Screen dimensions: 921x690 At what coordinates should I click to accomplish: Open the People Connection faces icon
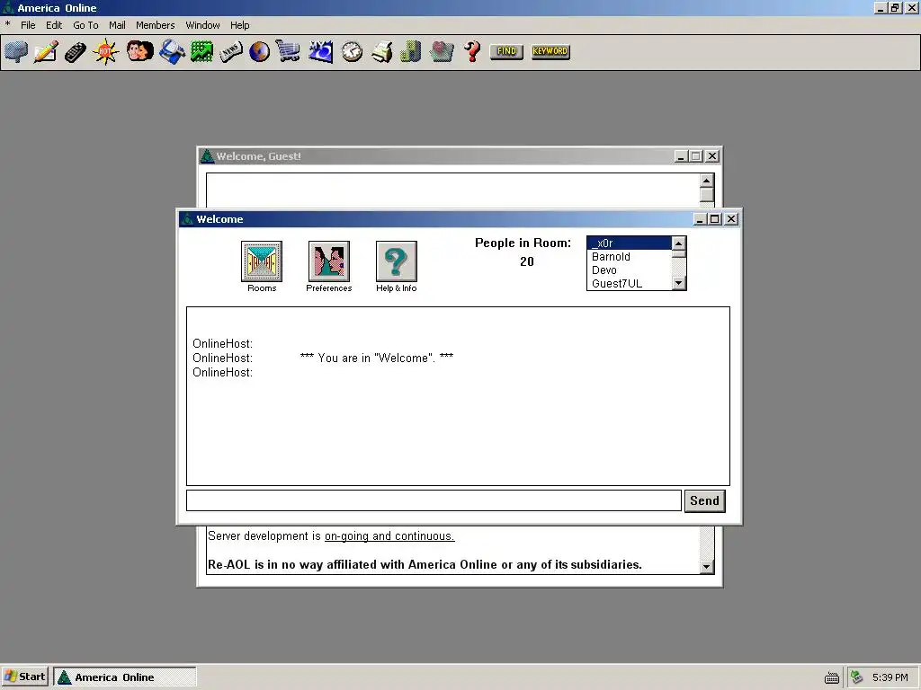pyautogui.click(x=139, y=51)
